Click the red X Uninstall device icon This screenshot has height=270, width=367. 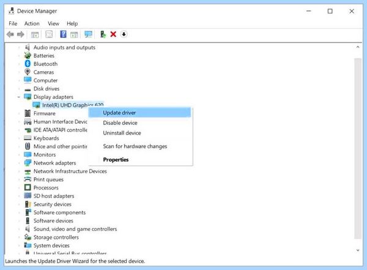pos(113,35)
